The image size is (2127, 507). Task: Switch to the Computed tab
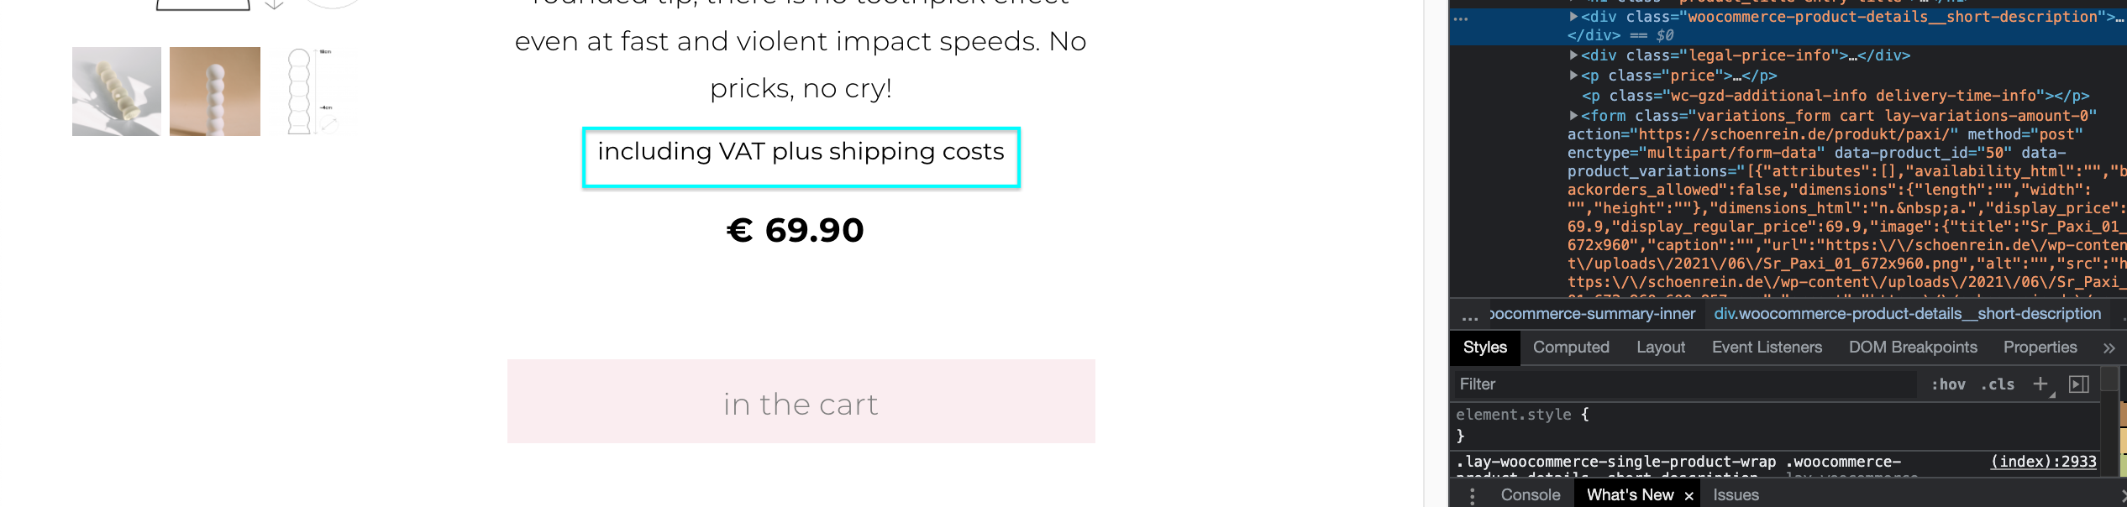1571,348
